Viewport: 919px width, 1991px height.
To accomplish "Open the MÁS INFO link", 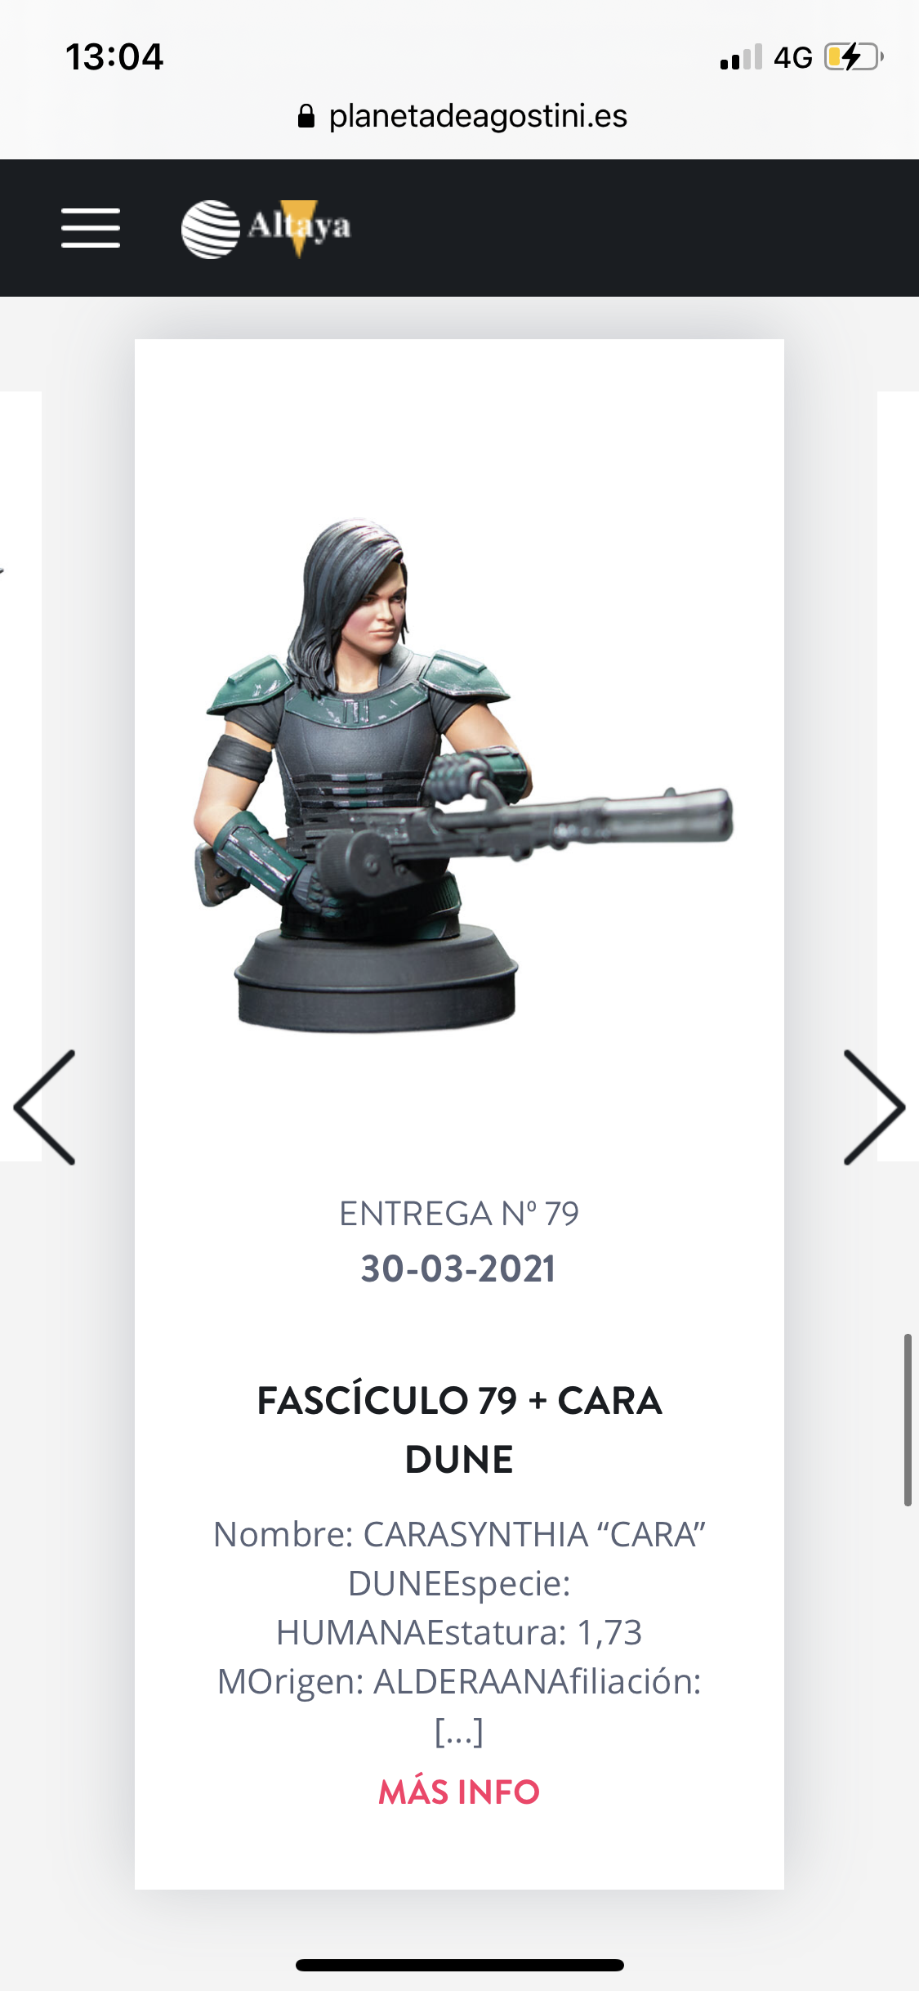I will pyautogui.click(x=459, y=1792).
